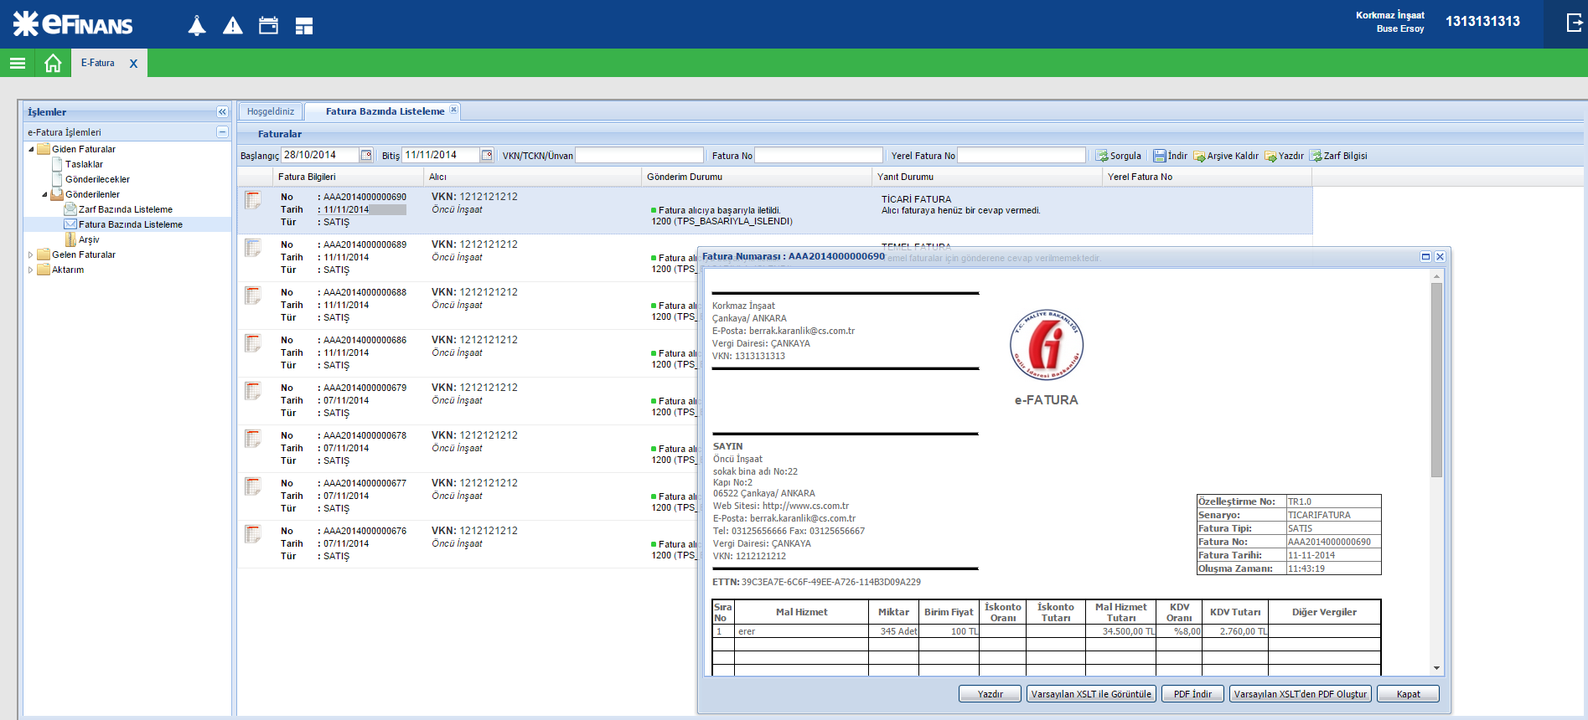The height and width of the screenshot is (720, 1588).
Task: Open the Başlangıç date picker
Action: tap(366, 155)
